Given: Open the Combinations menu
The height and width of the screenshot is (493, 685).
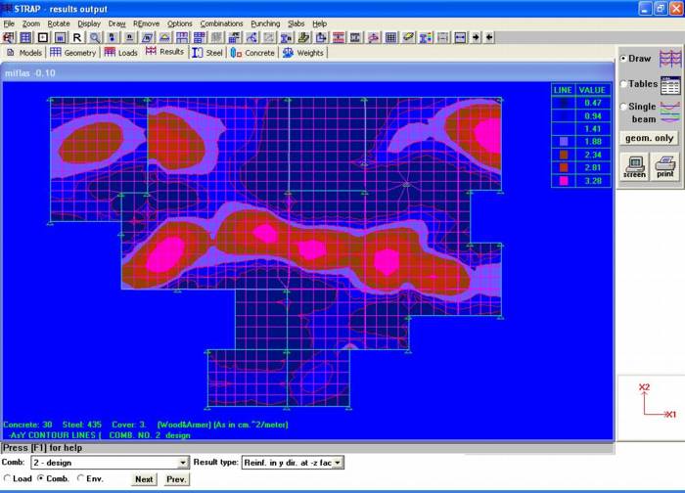Looking at the screenshot, I should coord(221,23).
